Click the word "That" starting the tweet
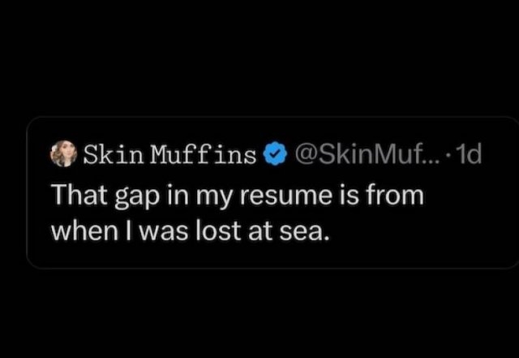 click(x=76, y=196)
